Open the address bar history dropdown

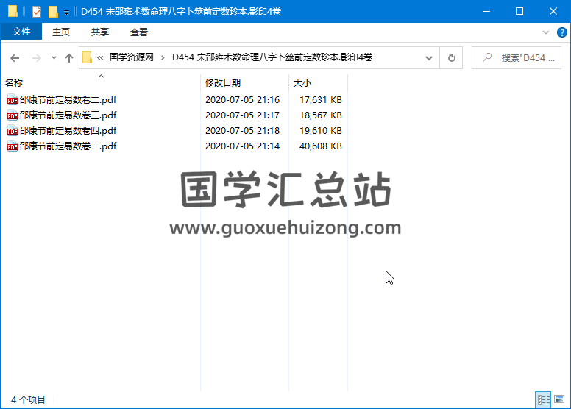click(x=429, y=58)
